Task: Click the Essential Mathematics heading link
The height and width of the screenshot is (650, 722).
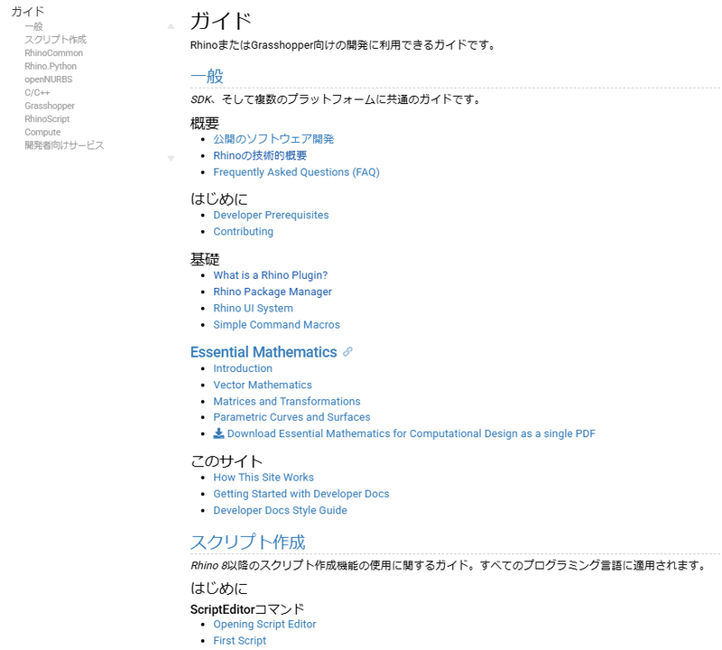Action: pyautogui.click(x=264, y=352)
